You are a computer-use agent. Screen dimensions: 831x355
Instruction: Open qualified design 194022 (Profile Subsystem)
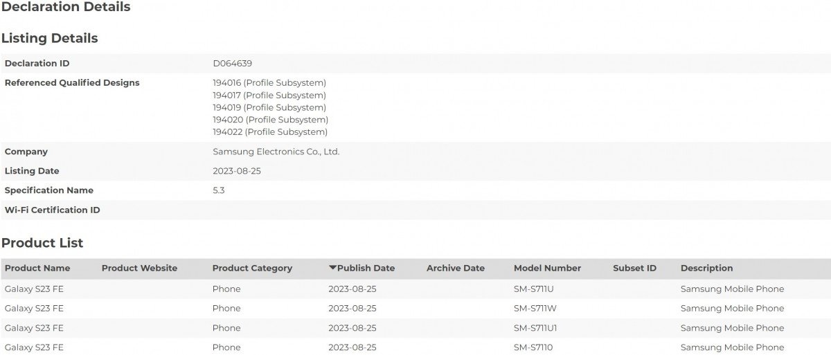pos(270,132)
